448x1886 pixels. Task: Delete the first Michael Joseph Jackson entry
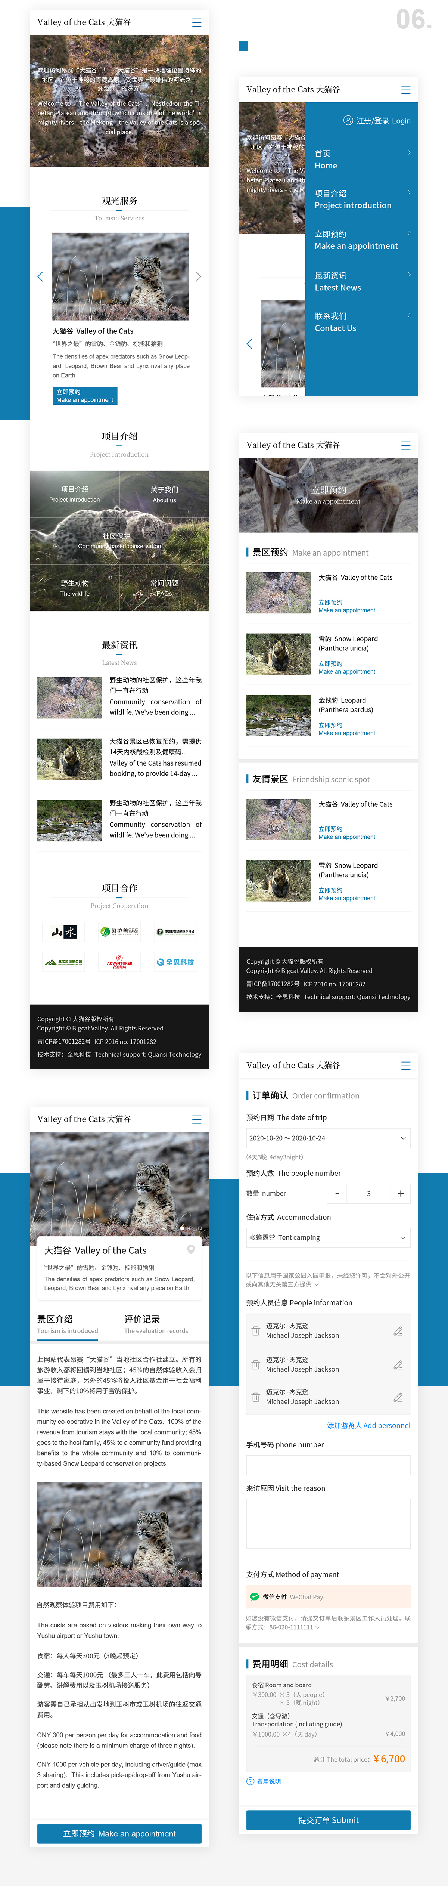pos(255,1331)
